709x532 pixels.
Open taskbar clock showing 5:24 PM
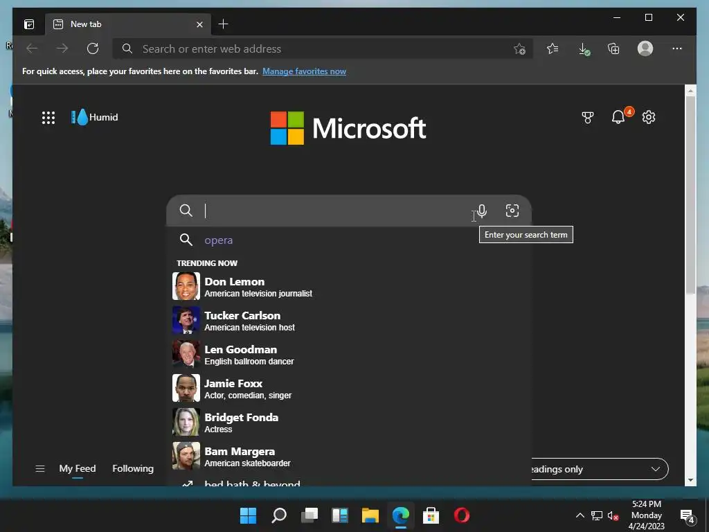coord(647,515)
